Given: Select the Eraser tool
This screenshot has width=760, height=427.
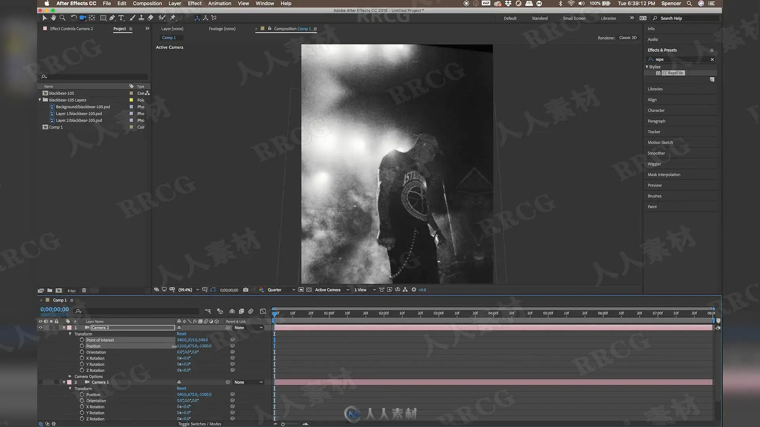Looking at the screenshot, I should (x=150, y=18).
